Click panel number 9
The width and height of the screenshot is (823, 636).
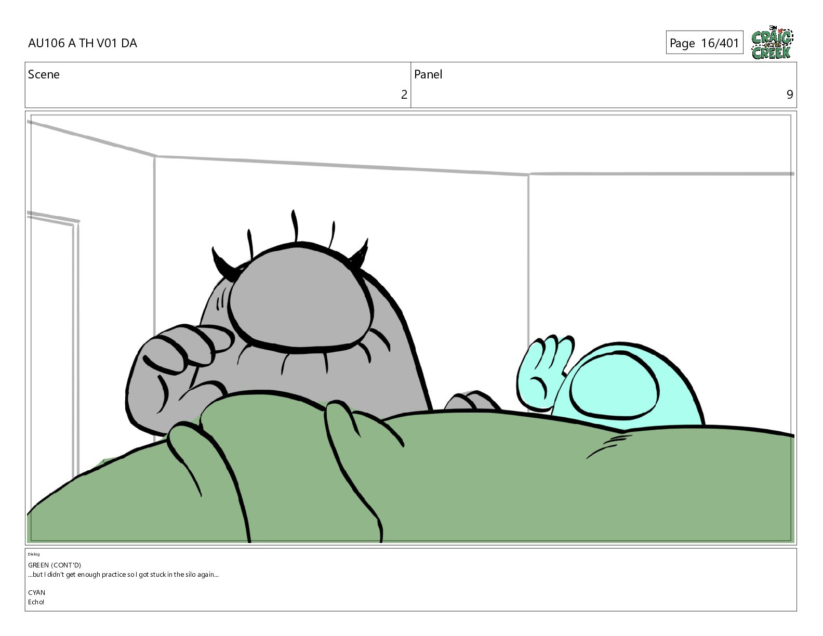click(790, 95)
